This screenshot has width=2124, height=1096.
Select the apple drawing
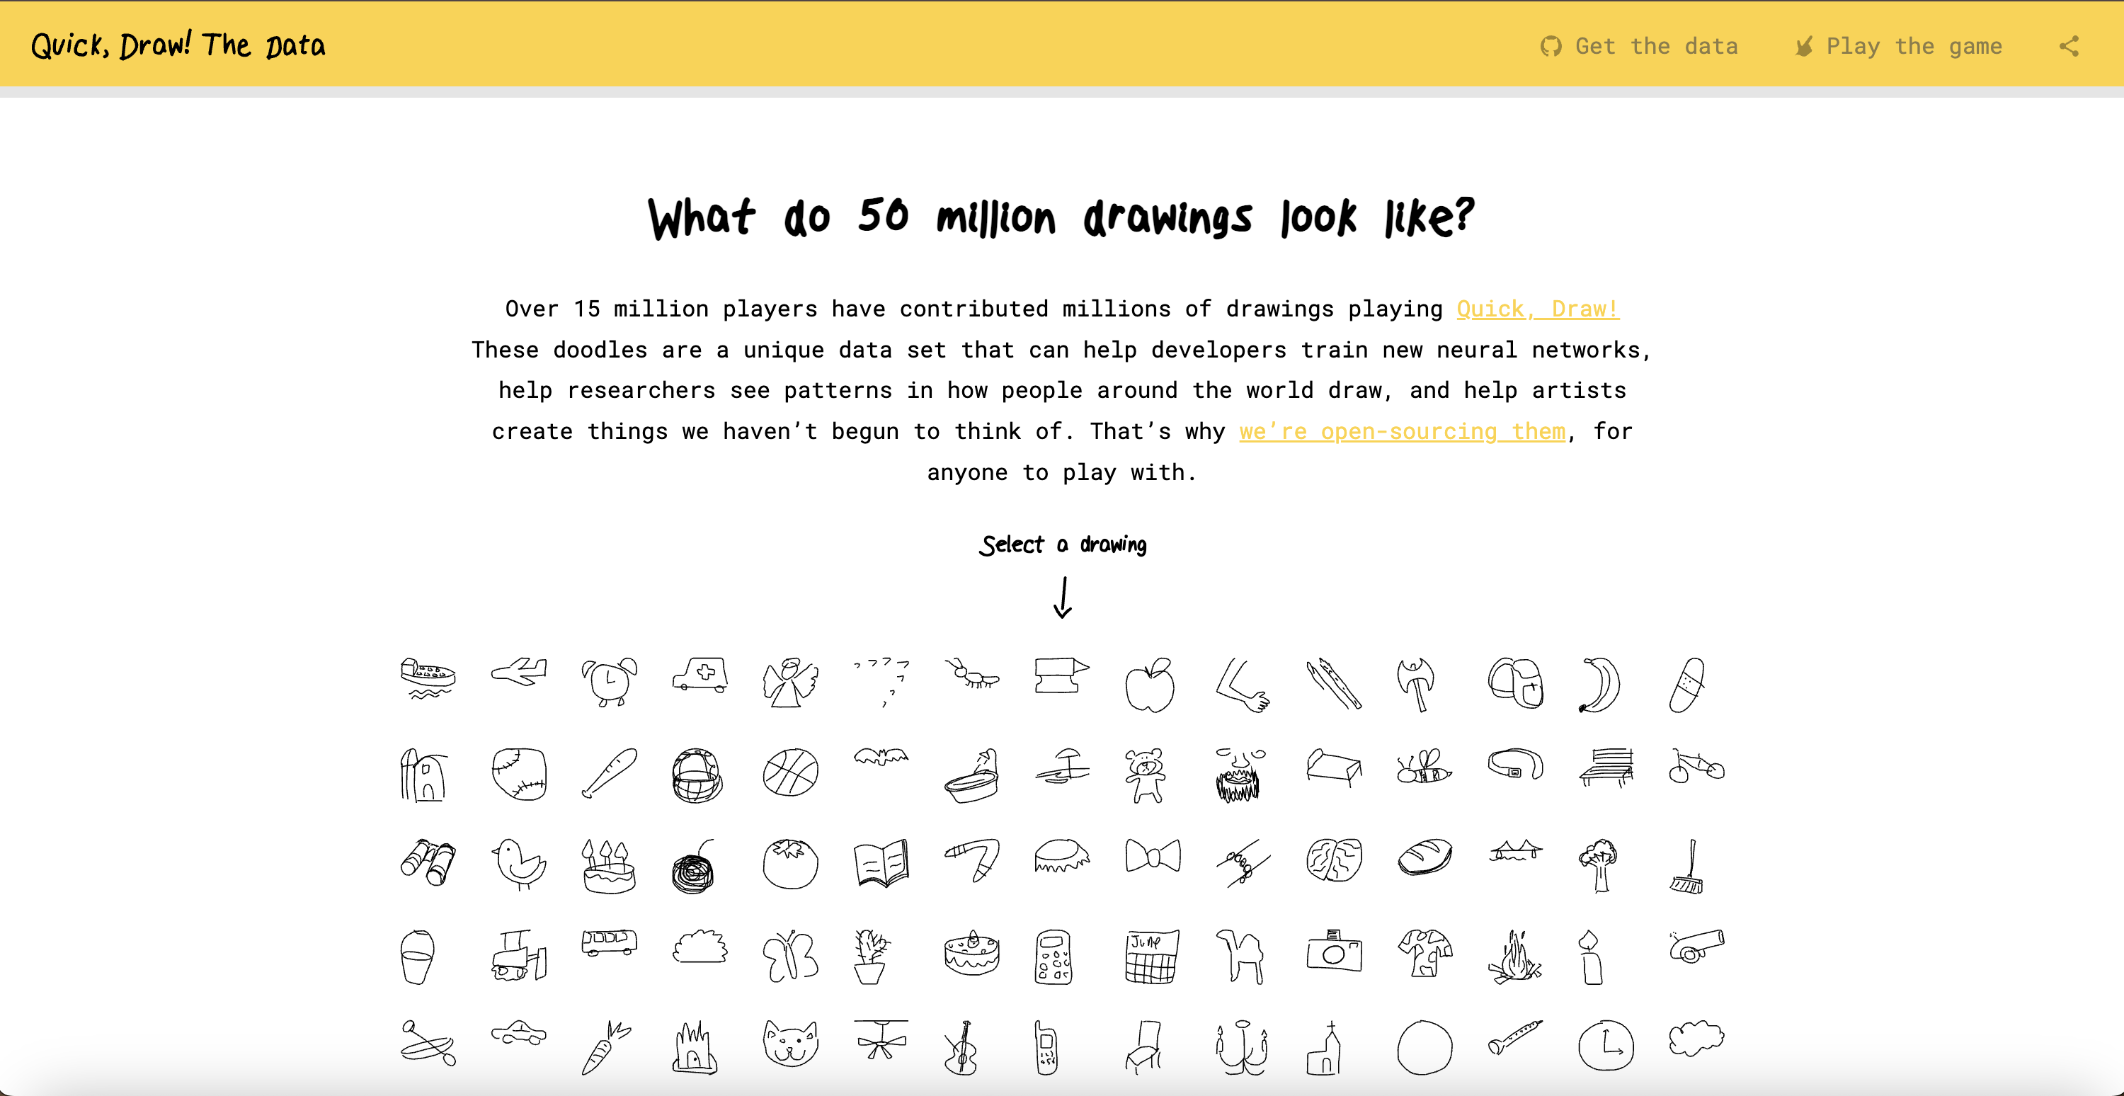1150,685
